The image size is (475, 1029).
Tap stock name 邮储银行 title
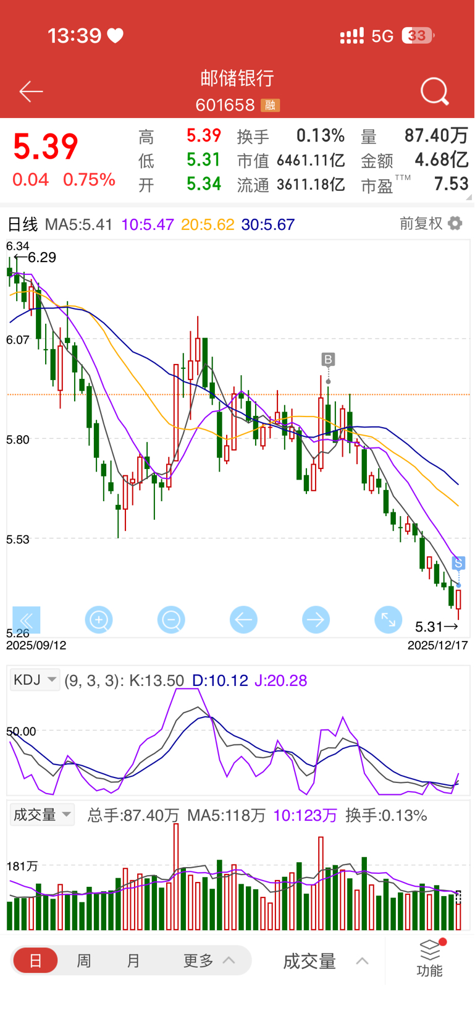[x=237, y=78]
